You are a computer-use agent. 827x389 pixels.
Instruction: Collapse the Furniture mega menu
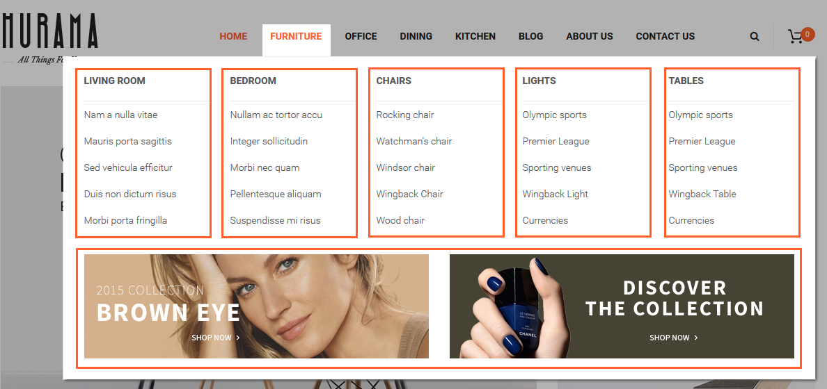(x=296, y=36)
